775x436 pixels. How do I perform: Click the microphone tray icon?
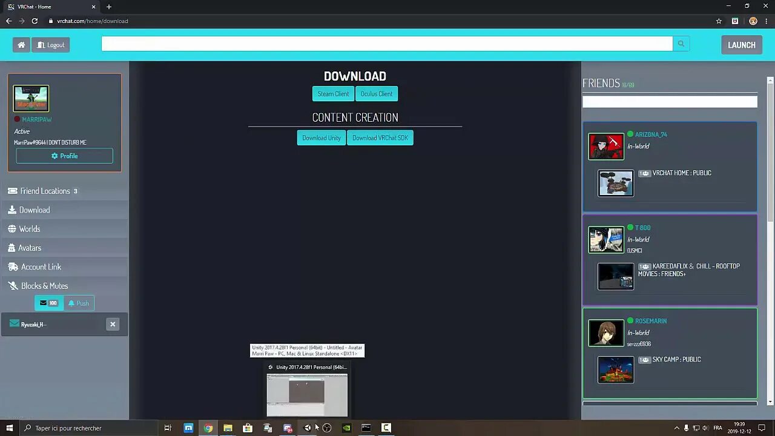[687, 428]
